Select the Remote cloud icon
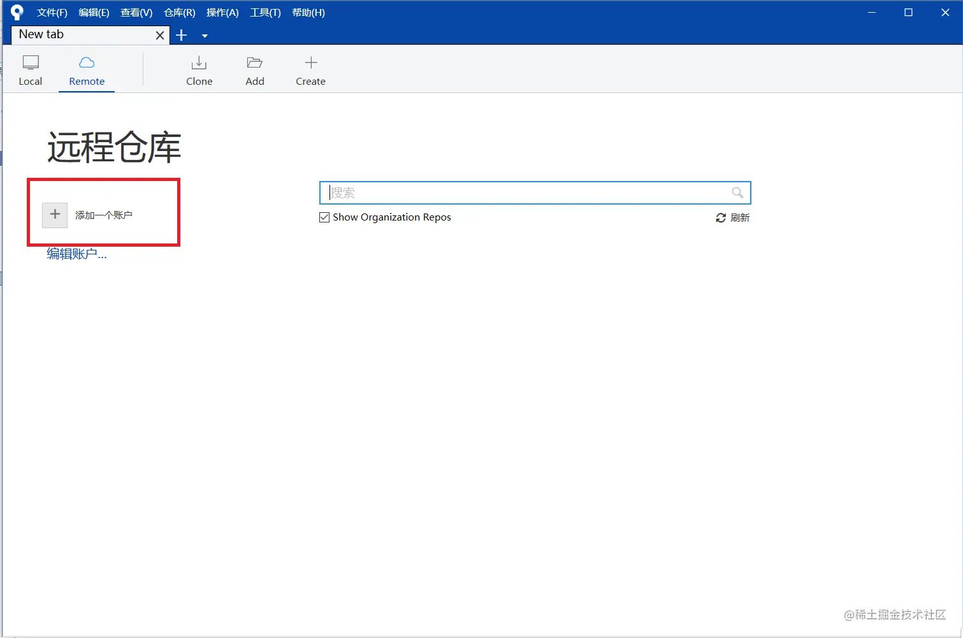The width and height of the screenshot is (963, 638). [87, 62]
